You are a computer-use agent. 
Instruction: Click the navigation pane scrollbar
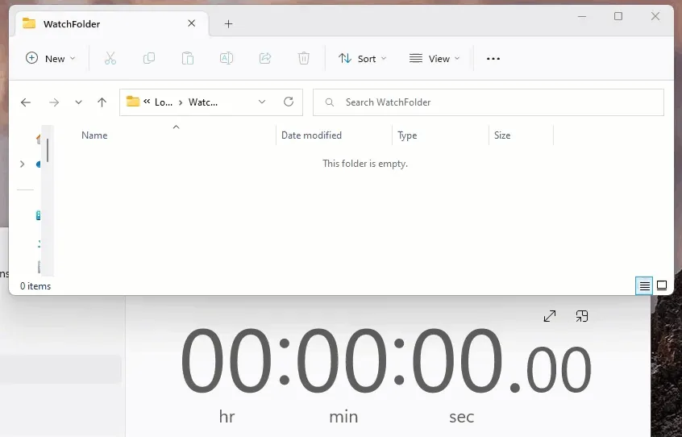[x=48, y=151]
